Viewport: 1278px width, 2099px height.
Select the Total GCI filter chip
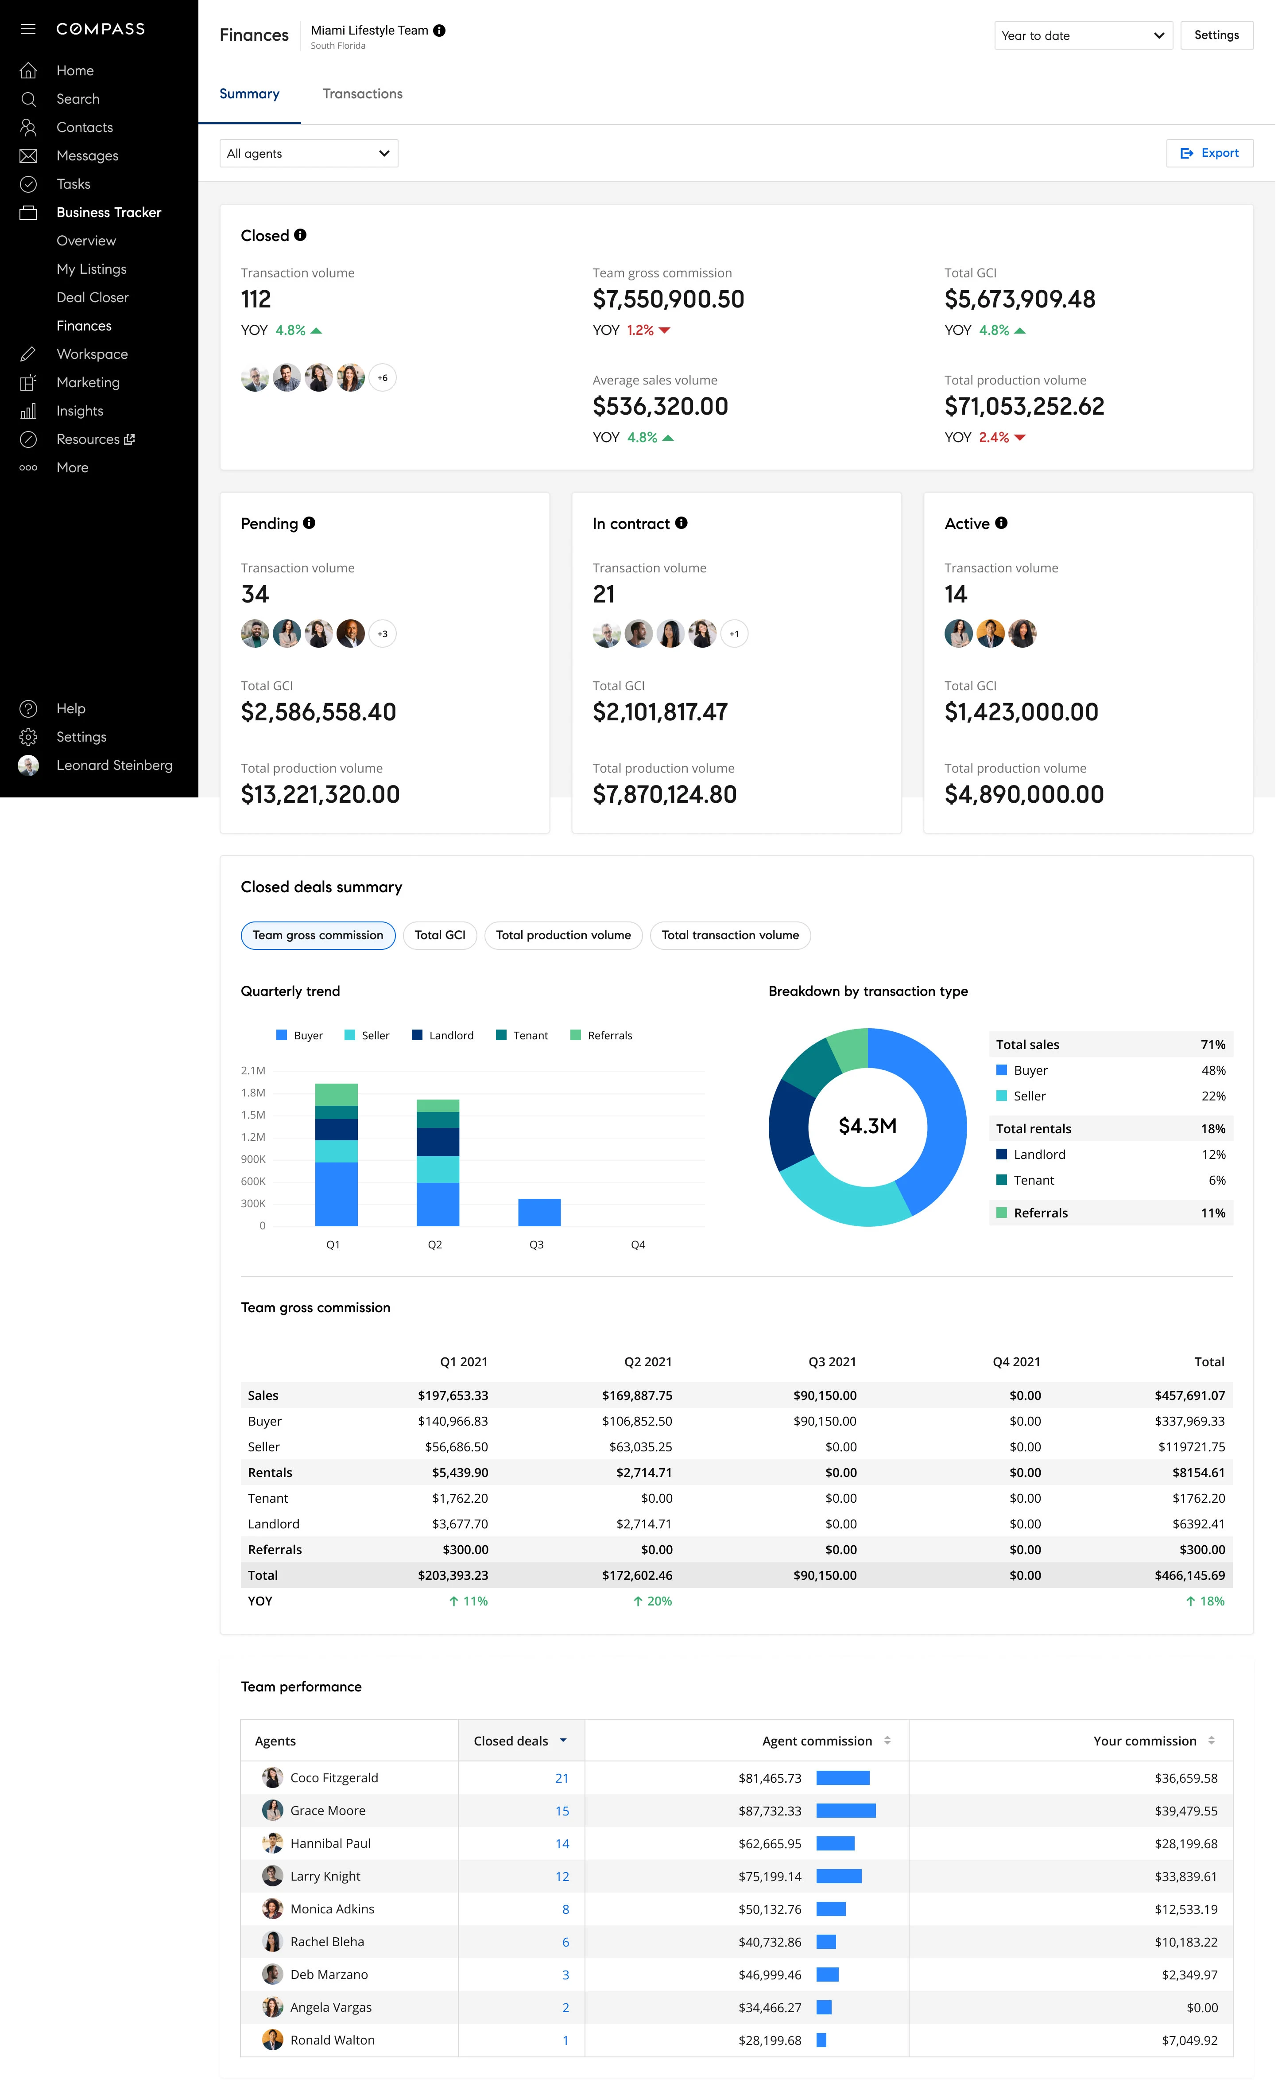coord(439,935)
